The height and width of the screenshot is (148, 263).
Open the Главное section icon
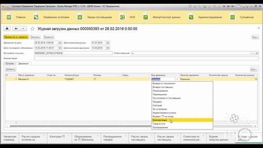coord(9,17)
